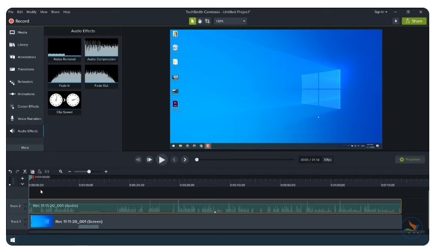Start a new recording with Record
Image resolution: width=432 pixels, height=250 pixels.
pos(19,21)
